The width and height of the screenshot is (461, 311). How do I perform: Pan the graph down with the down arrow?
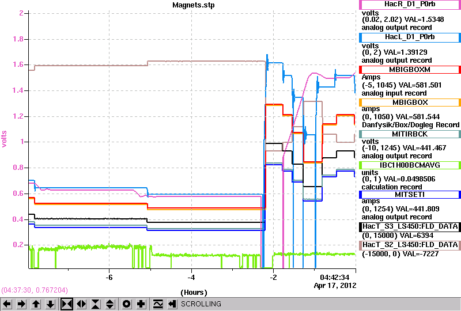pyautogui.click(x=51, y=304)
